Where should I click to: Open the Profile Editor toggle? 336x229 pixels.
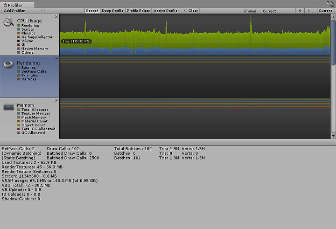pyautogui.click(x=138, y=11)
